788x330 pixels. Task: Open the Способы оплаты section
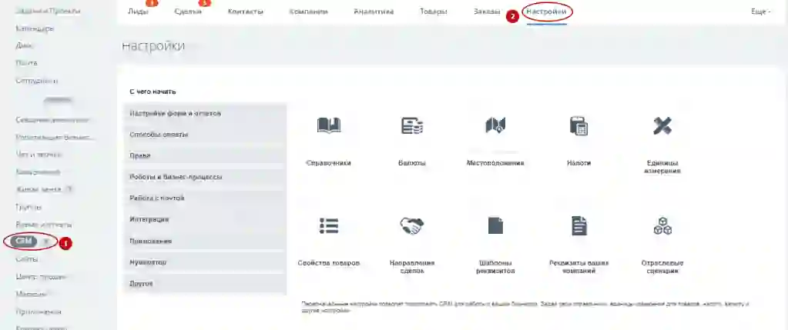[x=205, y=135]
